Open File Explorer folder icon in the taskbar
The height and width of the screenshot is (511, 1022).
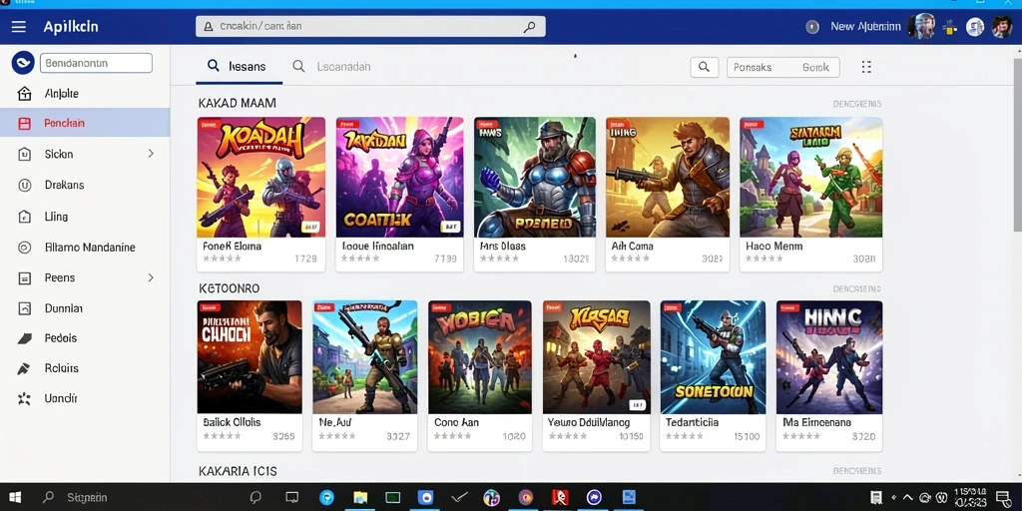pyautogui.click(x=360, y=498)
